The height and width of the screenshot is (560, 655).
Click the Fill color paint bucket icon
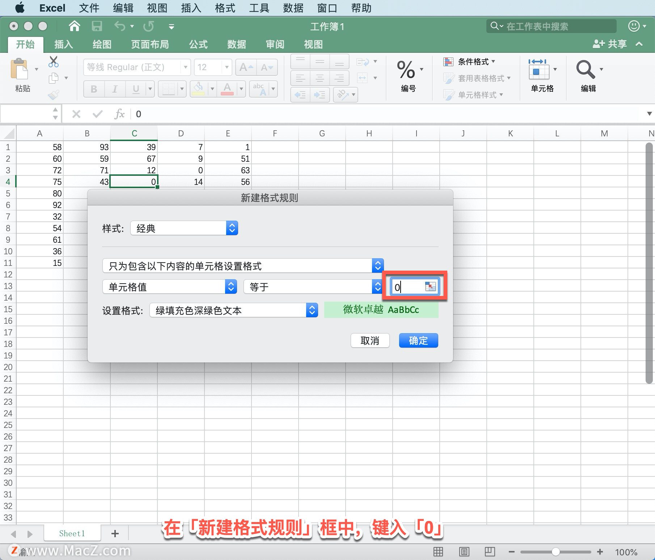[x=198, y=89]
